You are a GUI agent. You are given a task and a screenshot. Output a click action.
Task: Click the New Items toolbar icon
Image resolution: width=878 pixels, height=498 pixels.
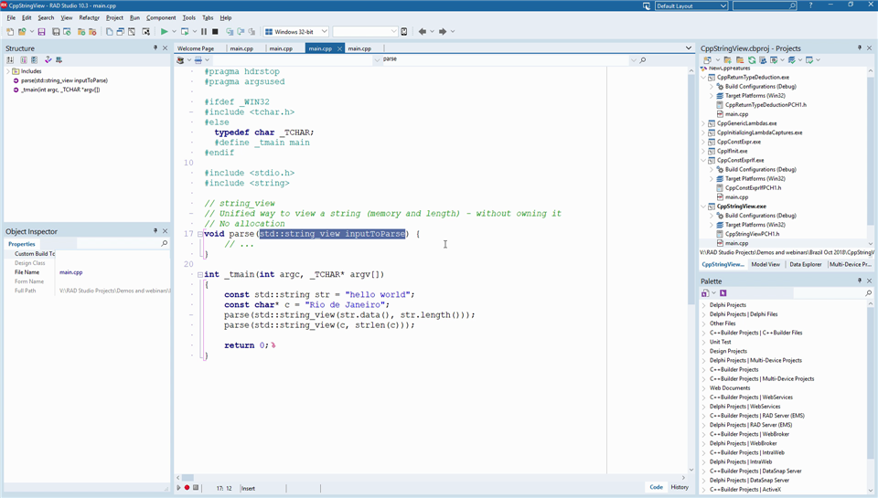(10, 32)
